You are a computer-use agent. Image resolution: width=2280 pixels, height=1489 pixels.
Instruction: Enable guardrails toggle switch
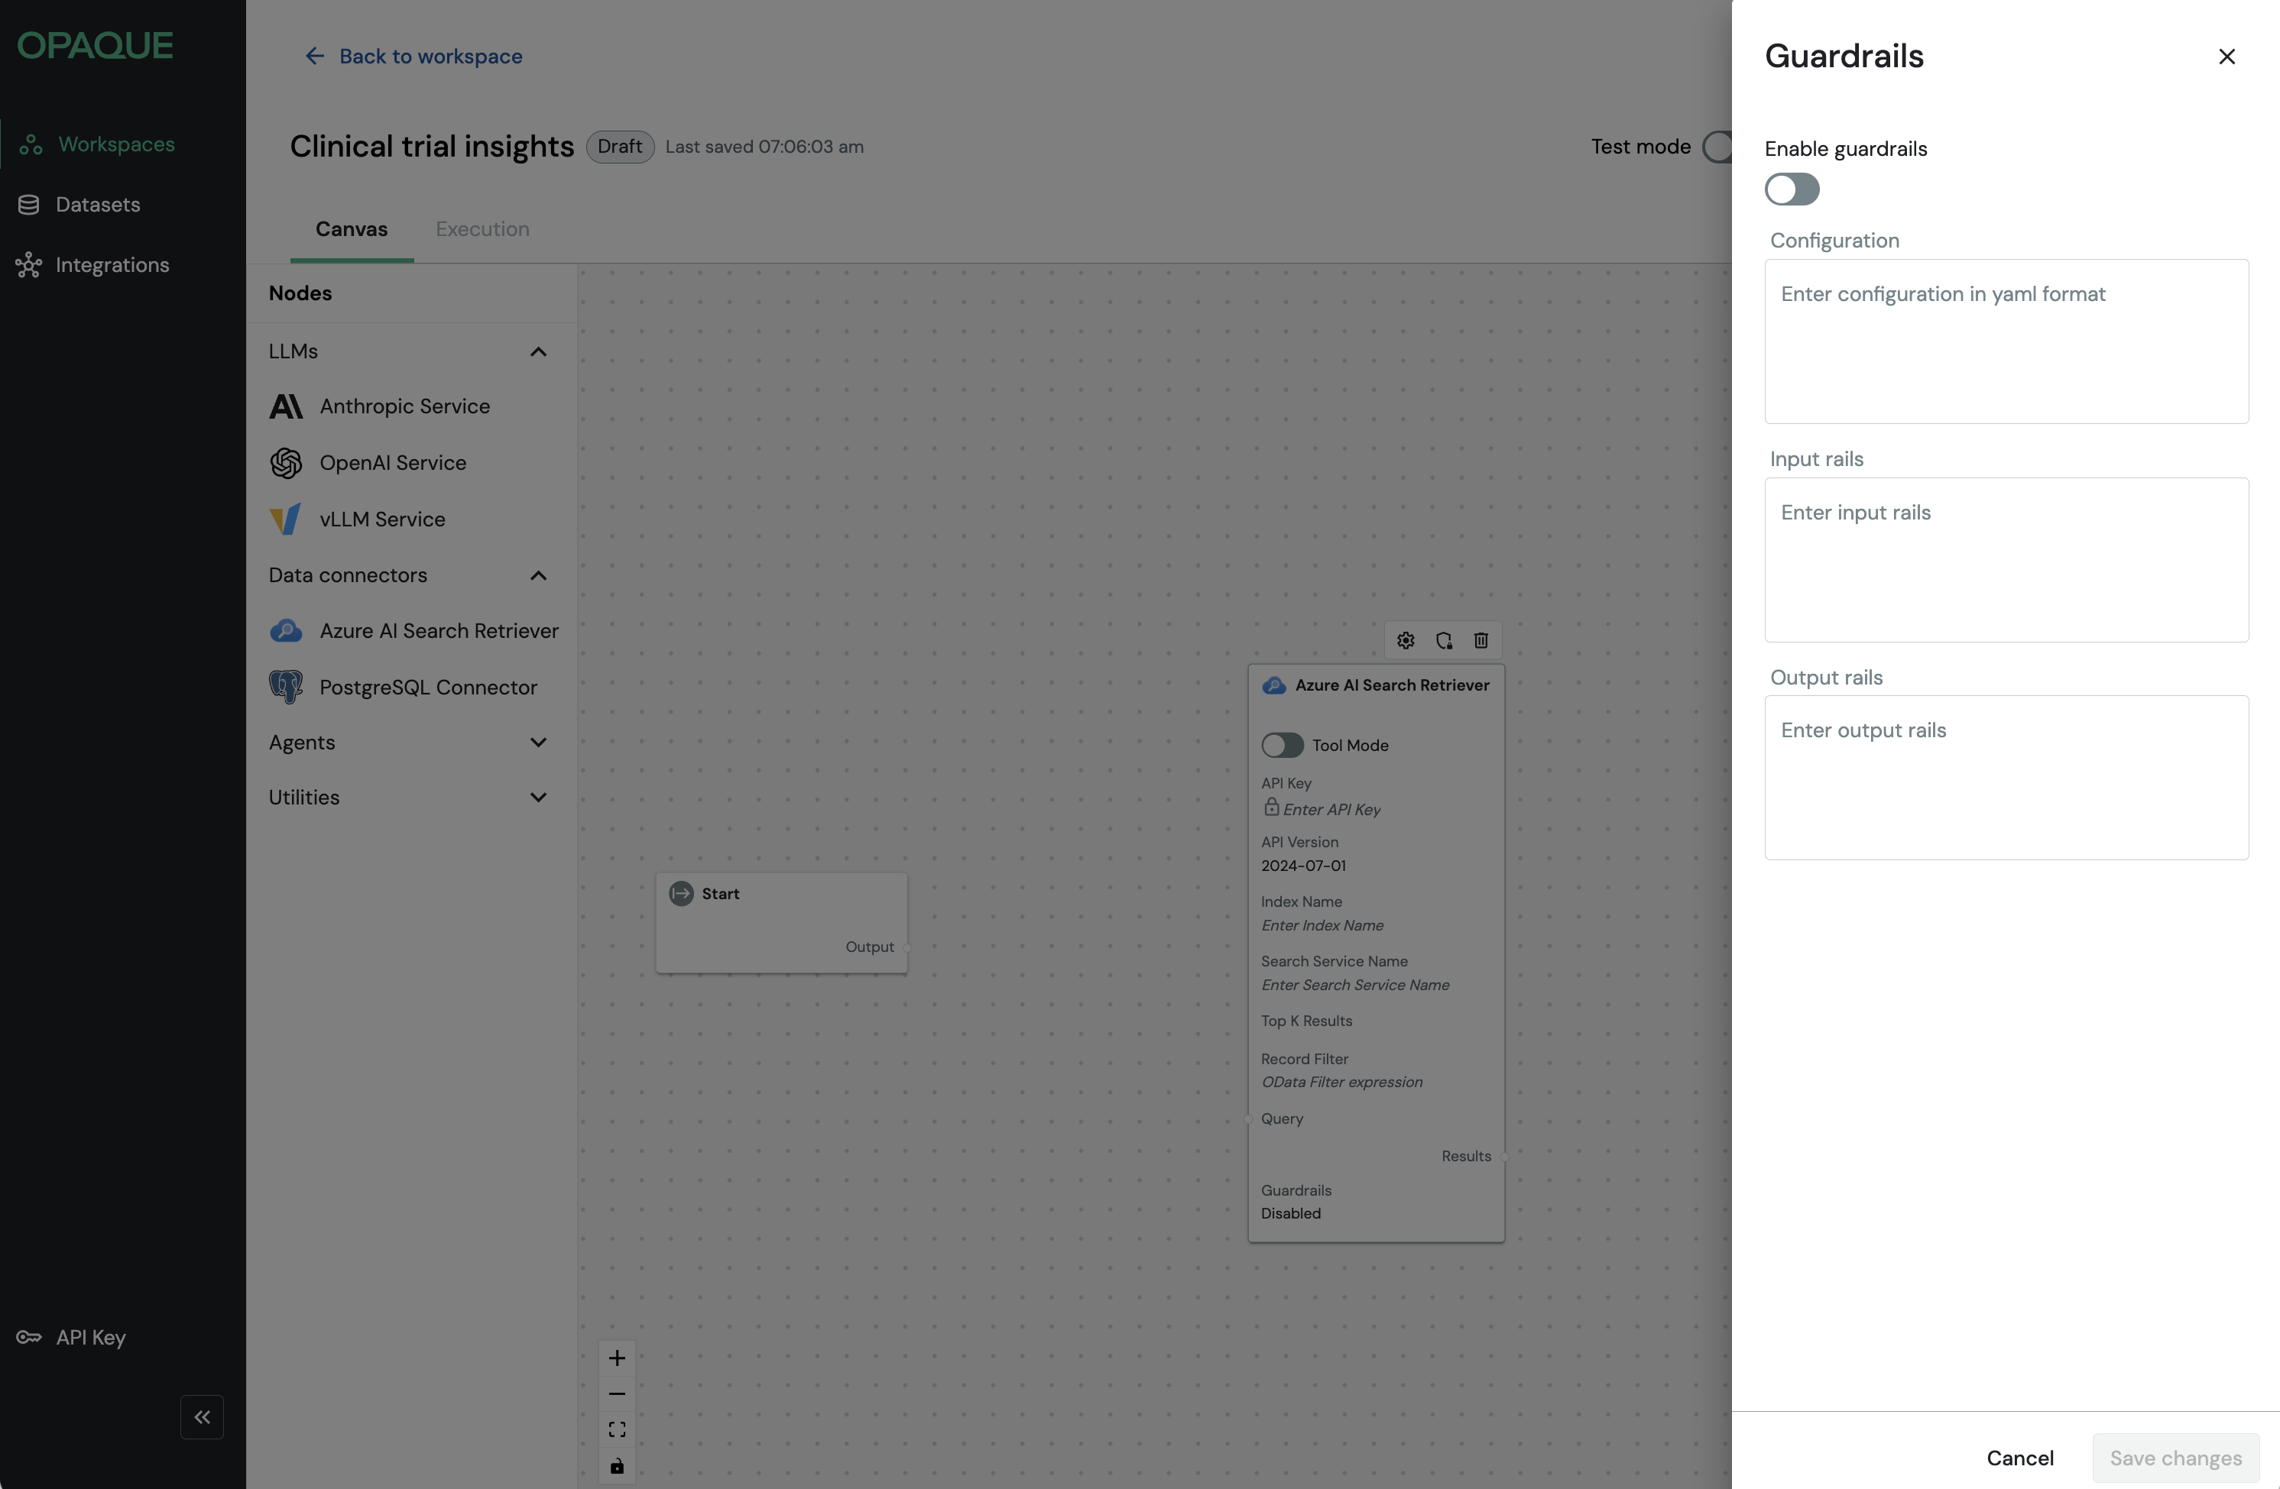1792,189
